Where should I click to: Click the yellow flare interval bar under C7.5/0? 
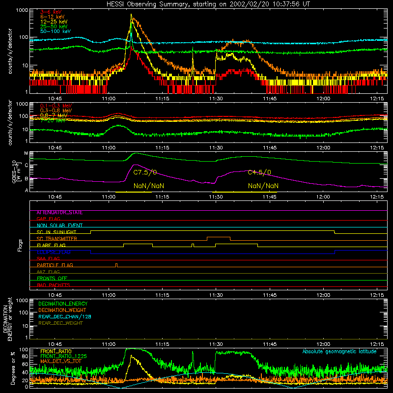pyautogui.click(x=133, y=192)
